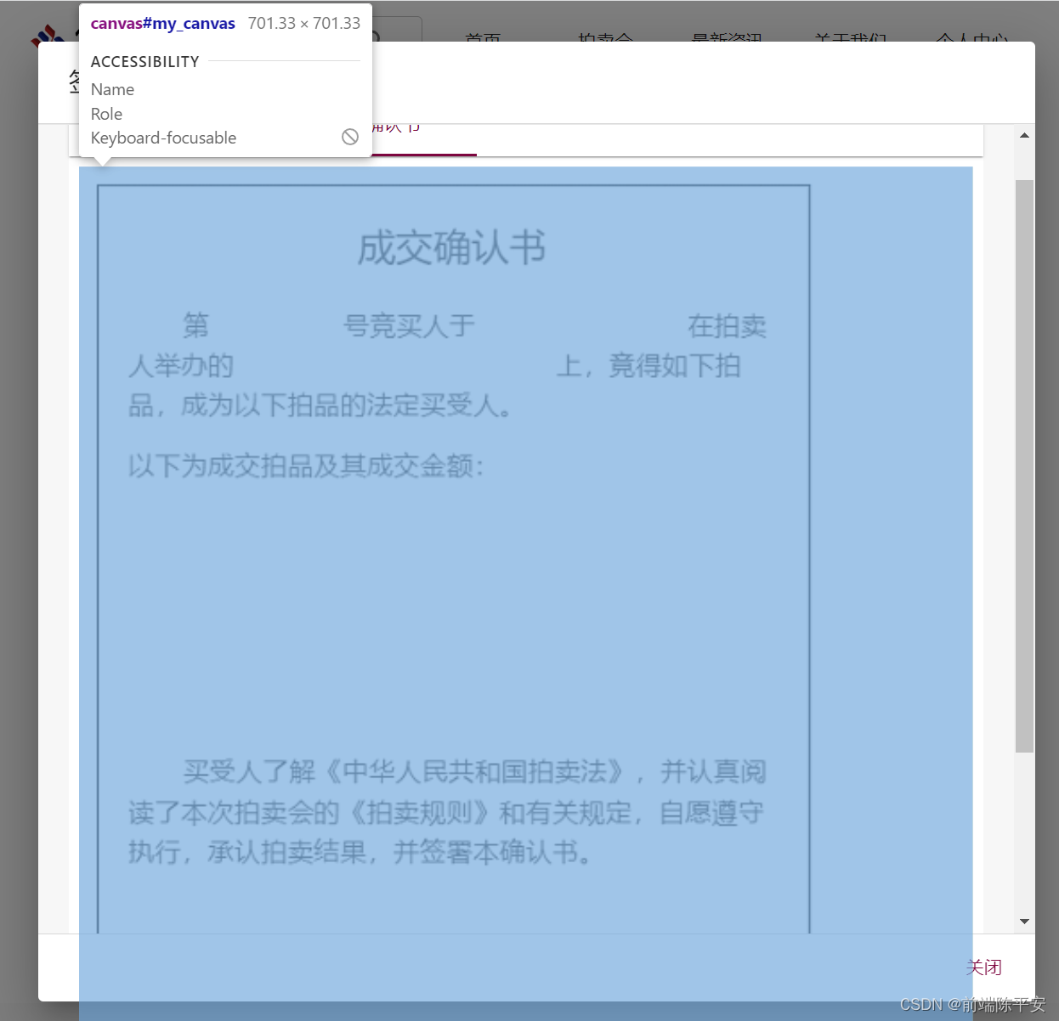
Task: Open the 个人中心 navigation item
Action: coord(971,40)
